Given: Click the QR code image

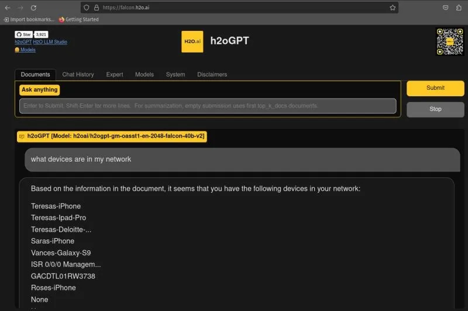Looking at the screenshot, I should pos(450,41).
